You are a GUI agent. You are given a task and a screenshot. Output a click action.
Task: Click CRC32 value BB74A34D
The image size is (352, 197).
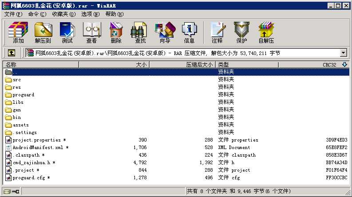(336, 162)
